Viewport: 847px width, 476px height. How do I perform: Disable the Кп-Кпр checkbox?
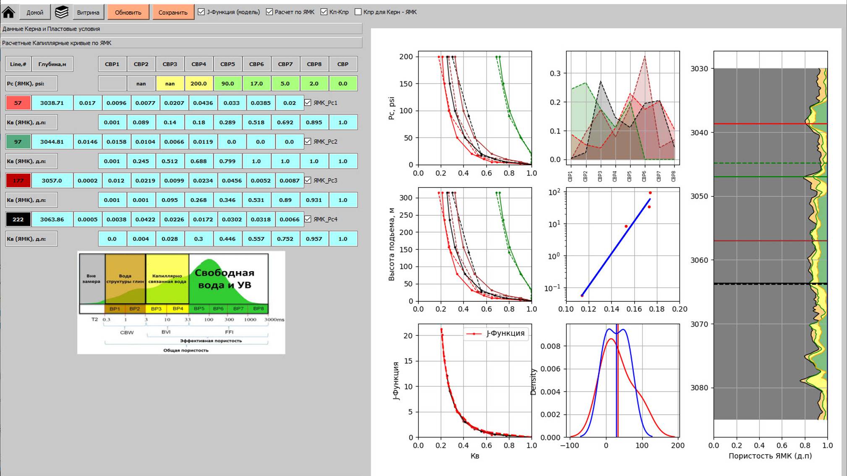324,12
